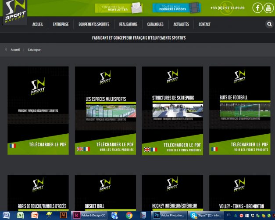Open the Catalogues menu item

(155, 25)
